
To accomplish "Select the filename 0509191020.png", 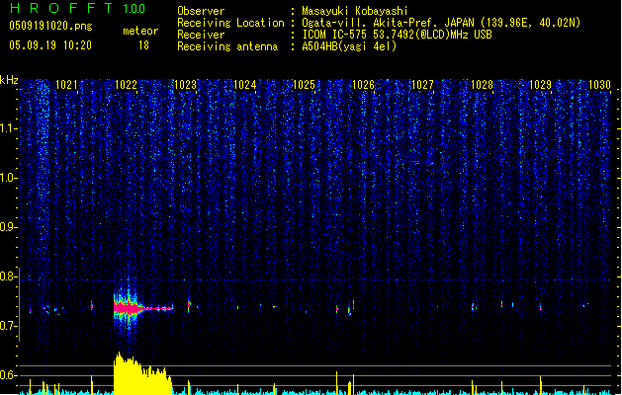I will (50, 26).
